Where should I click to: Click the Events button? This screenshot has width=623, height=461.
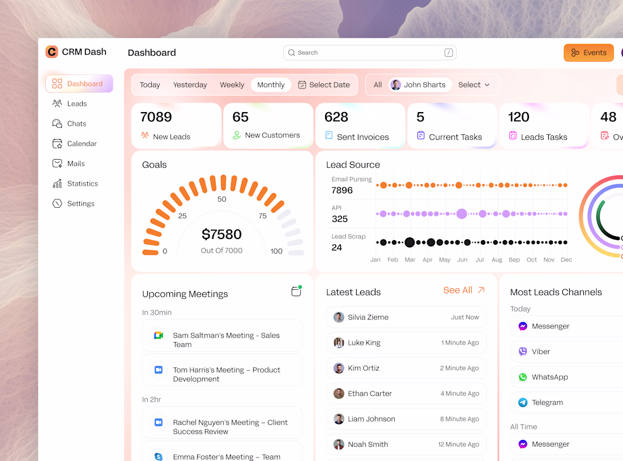click(x=588, y=53)
